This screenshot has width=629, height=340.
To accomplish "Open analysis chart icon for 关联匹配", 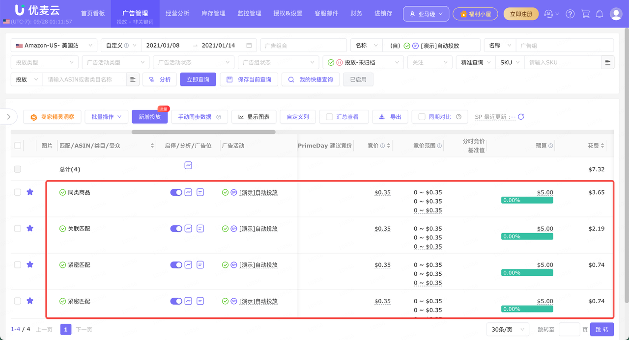I will pyautogui.click(x=188, y=229).
